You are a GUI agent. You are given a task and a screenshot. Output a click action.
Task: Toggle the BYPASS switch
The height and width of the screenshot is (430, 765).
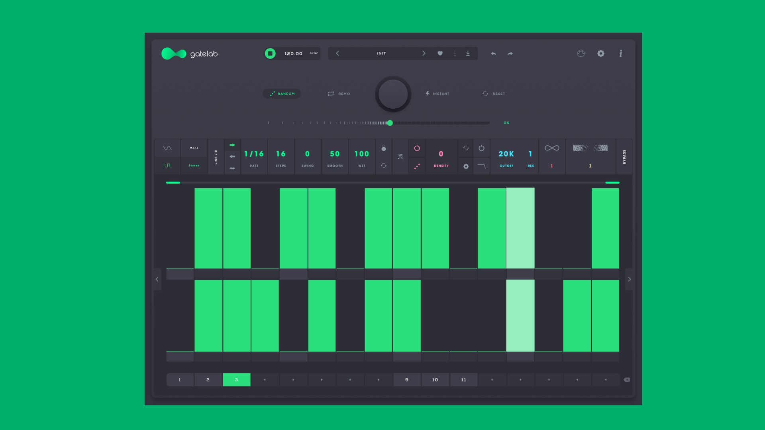[x=624, y=156]
